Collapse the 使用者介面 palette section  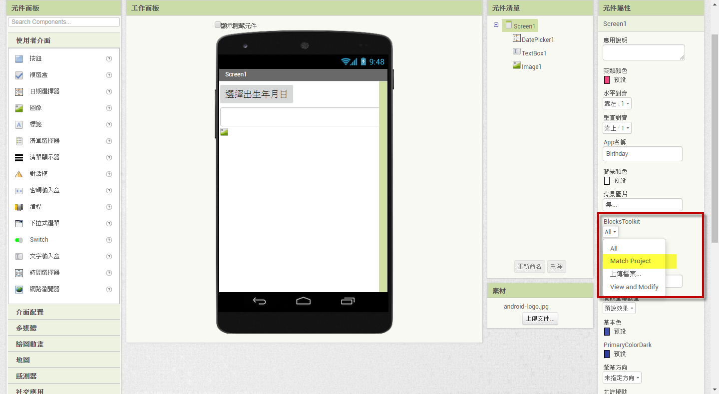[x=64, y=40]
